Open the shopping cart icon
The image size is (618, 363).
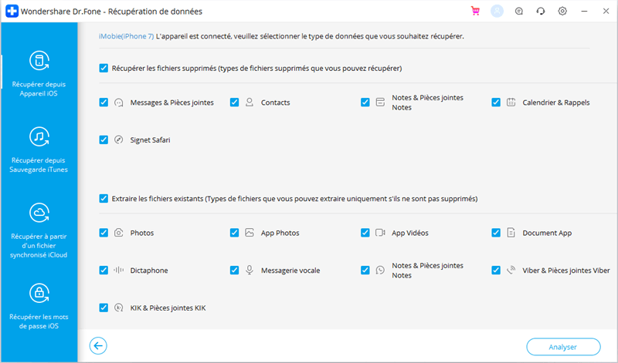pyautogui.click(x=475, y=11)
